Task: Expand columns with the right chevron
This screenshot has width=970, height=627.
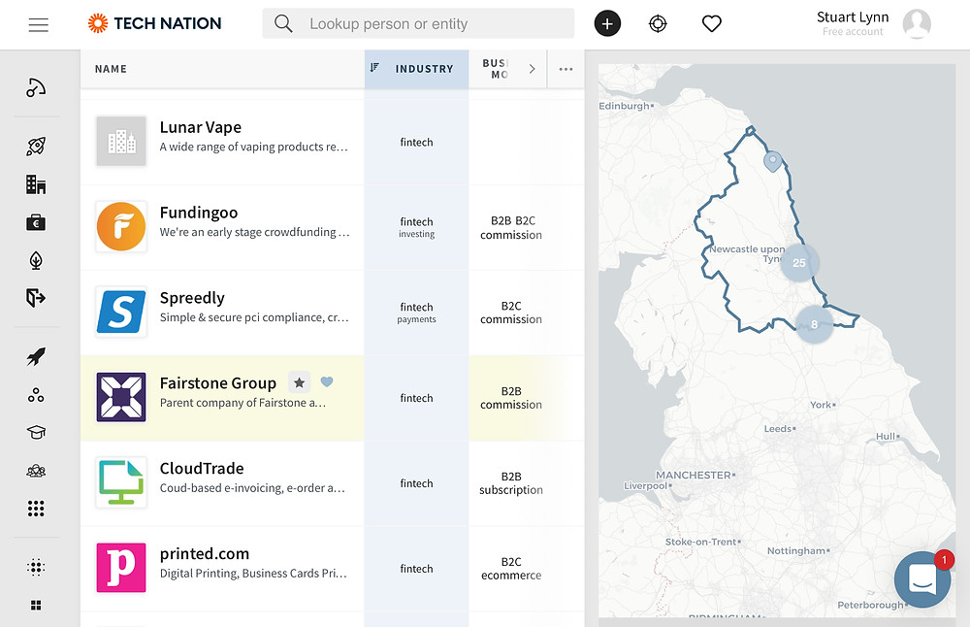Action: (532, 69)
